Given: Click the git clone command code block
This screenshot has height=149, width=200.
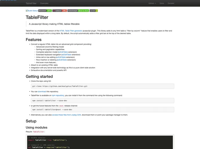Looking at the screenshot, I should [x=103, y=86].
